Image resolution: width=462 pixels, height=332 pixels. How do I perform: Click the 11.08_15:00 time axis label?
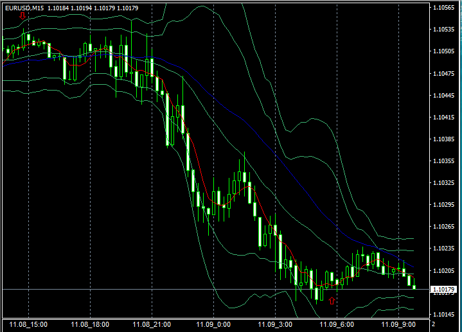tap(28, 325)
